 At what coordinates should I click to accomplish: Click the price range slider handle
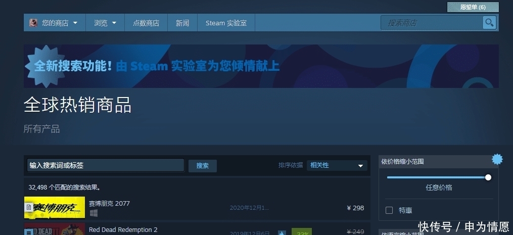click(x=488, y=177)
